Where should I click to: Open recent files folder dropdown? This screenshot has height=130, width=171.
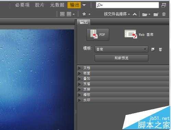pos(146,14)
